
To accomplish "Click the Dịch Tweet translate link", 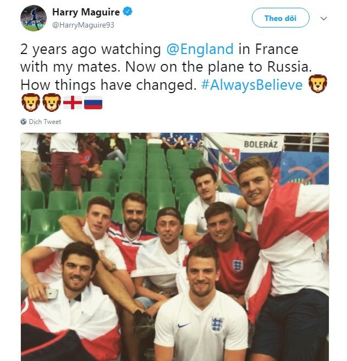I will [45, 122].
